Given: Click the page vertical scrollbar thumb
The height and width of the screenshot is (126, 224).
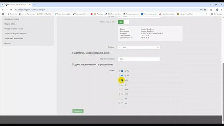Looking at the screenshot, I should pyautogui.click(x=223, y=92).
